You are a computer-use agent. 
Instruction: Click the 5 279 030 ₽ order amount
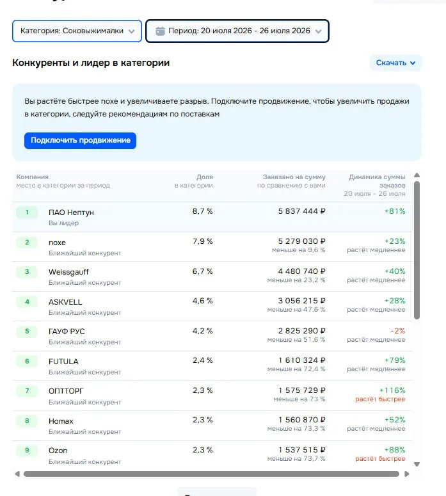(x=302, y=241)
